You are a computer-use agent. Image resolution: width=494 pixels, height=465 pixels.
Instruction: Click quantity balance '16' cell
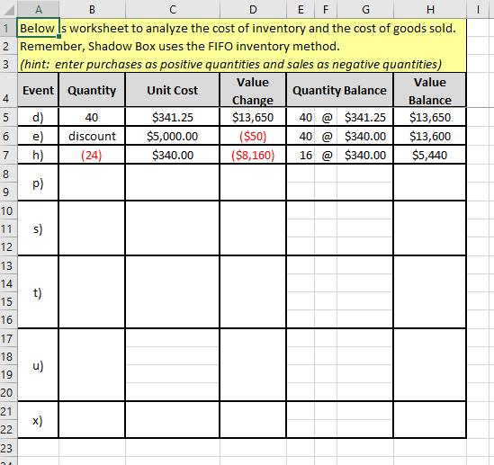[301, 155]
